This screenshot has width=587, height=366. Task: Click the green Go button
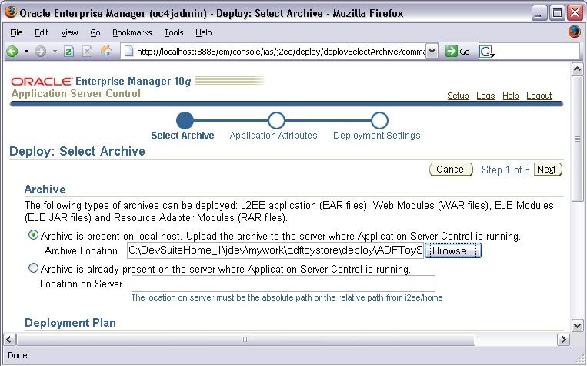tap(457, 52)
